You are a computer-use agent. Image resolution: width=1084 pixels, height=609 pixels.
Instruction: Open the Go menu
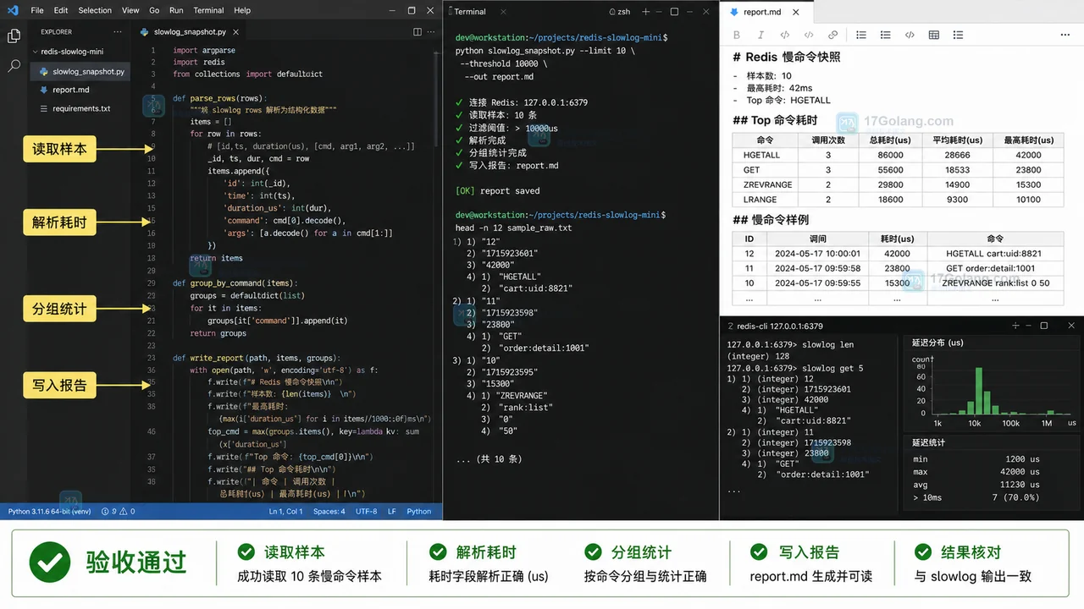[x=154, y=10]
